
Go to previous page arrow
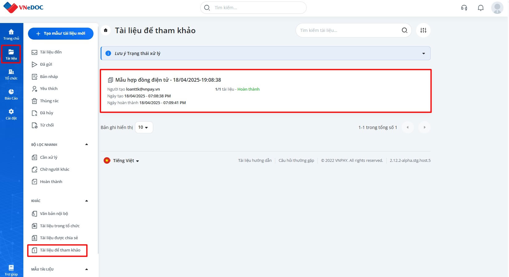[x=408, y=127]
